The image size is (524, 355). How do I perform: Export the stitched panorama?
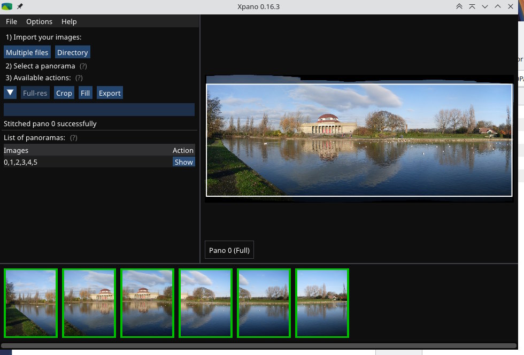click(x=110, y=93)
